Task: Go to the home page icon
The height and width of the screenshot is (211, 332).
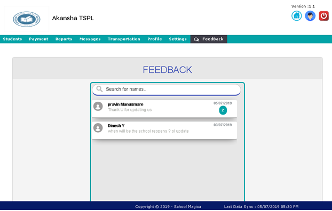Action: (296, 16)
